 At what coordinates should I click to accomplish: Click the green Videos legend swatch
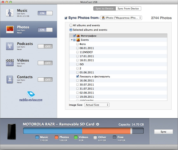76,137
